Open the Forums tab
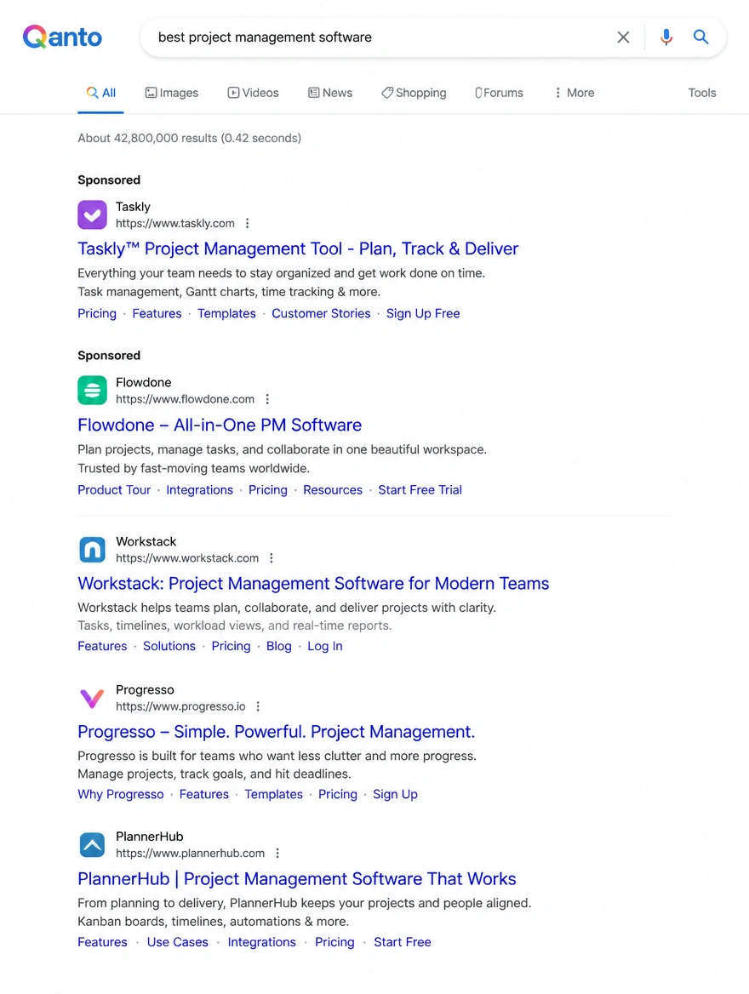 [499, 93]
